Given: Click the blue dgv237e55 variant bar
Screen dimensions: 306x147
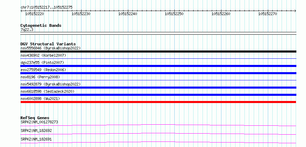Looking at the screenshot, I should [158, 66].
